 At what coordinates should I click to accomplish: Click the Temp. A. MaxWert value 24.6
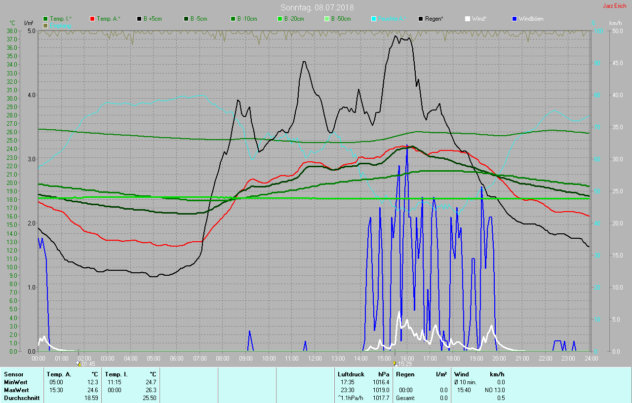point(92,390)
